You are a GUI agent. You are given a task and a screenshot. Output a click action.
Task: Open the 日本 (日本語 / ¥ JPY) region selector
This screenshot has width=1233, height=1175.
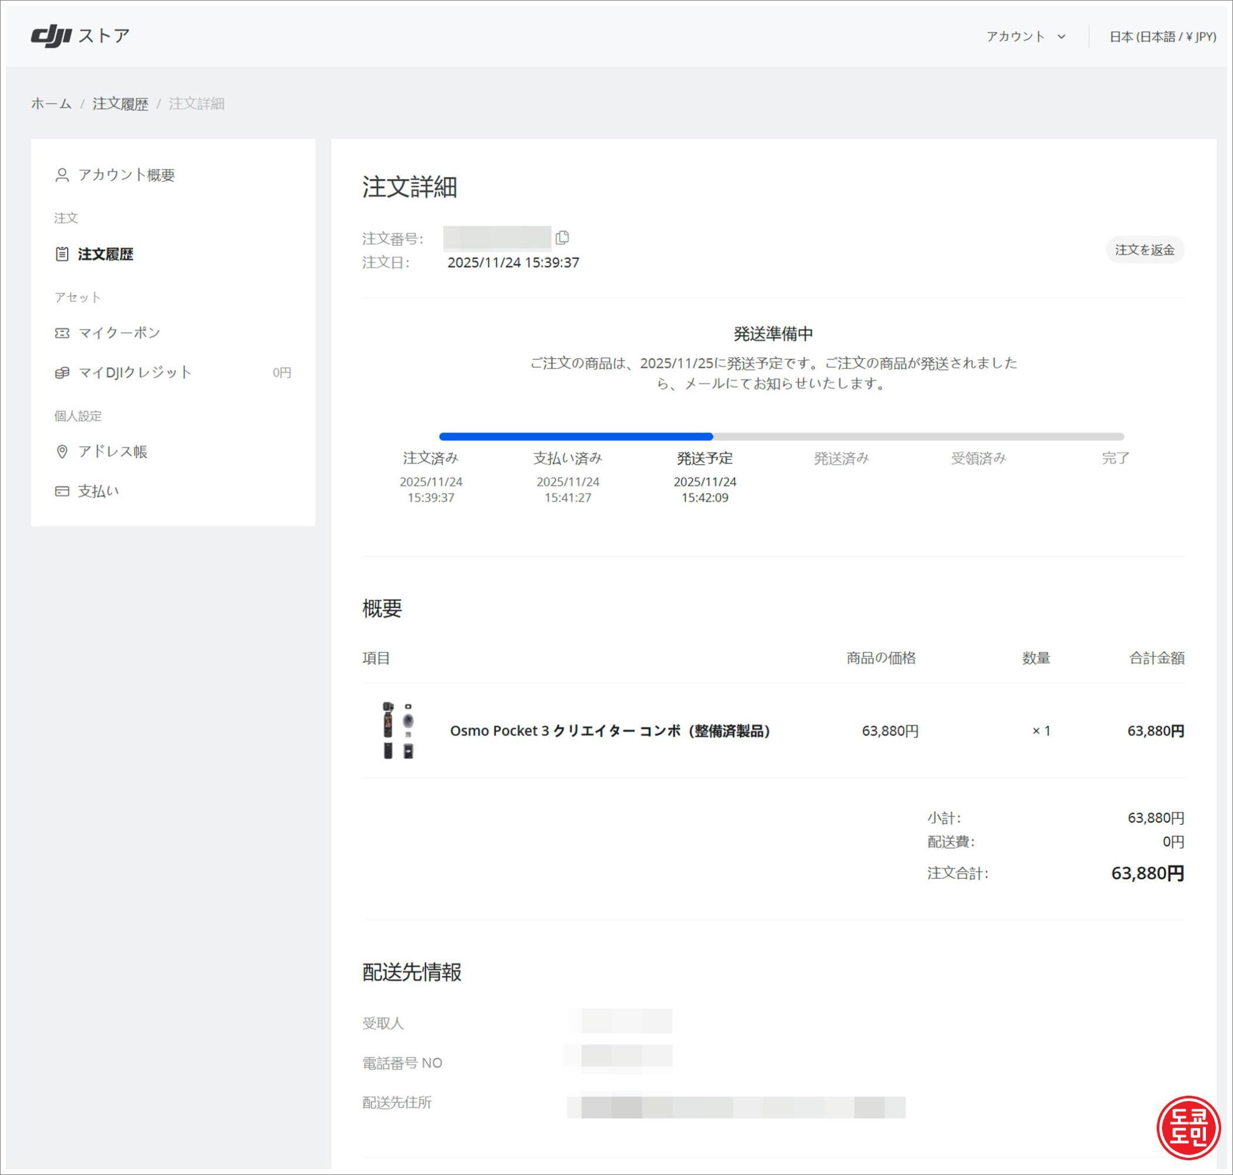[x=1163, y=36]
